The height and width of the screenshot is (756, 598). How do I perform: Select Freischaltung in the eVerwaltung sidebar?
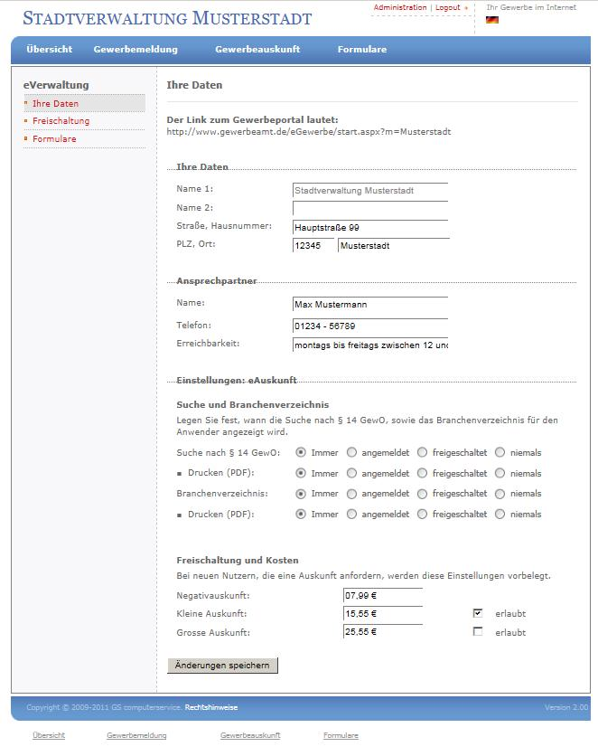pos(61,121)
